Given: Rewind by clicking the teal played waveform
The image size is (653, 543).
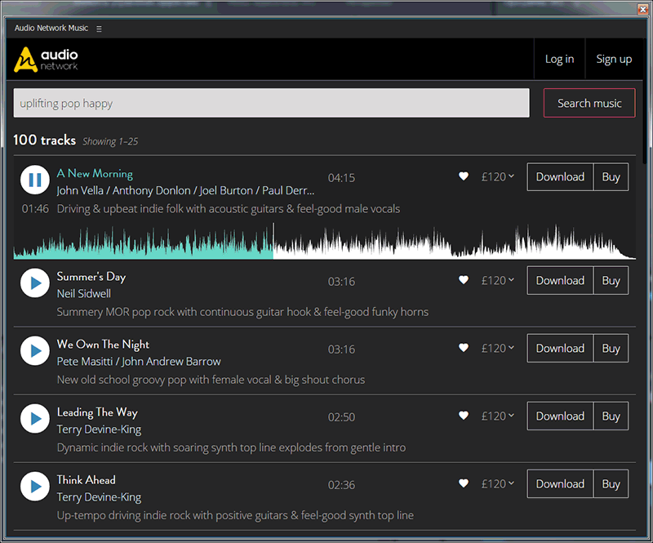Looking at the screenshot, I should coord(144,244).
